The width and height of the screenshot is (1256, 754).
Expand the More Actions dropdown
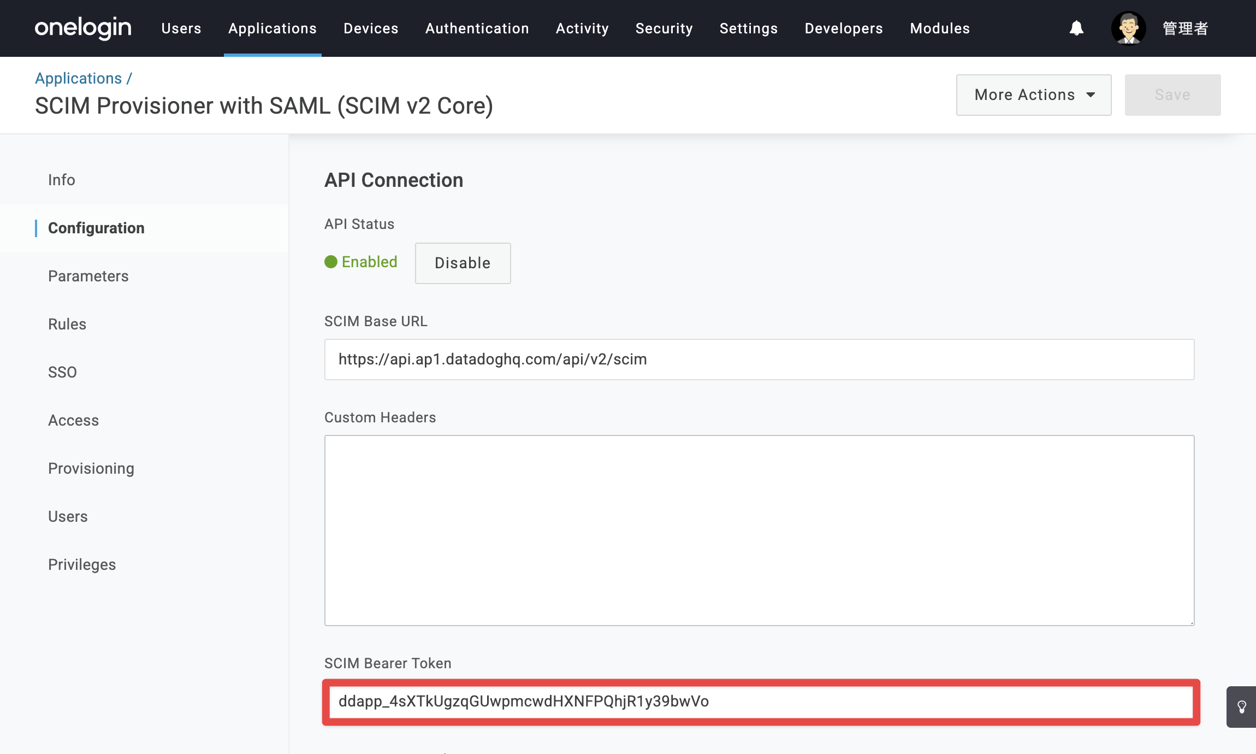click(x=1034, y=95)
